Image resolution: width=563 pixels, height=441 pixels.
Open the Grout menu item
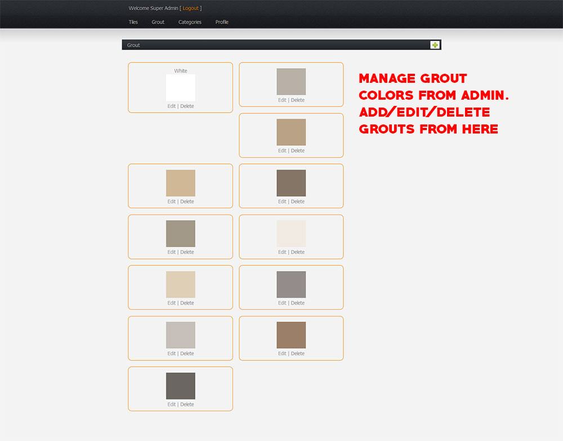point(158,23)
